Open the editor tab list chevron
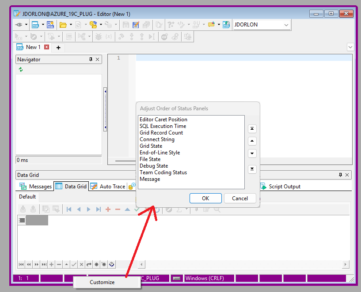The image size is (361, 292). (x=350, y=47)
